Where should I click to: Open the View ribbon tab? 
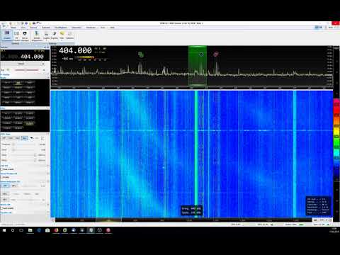coord(23,28)
